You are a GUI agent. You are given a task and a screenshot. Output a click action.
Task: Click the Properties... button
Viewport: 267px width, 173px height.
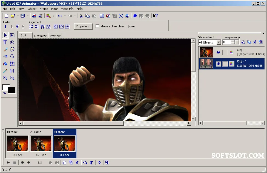click(84, 26)
